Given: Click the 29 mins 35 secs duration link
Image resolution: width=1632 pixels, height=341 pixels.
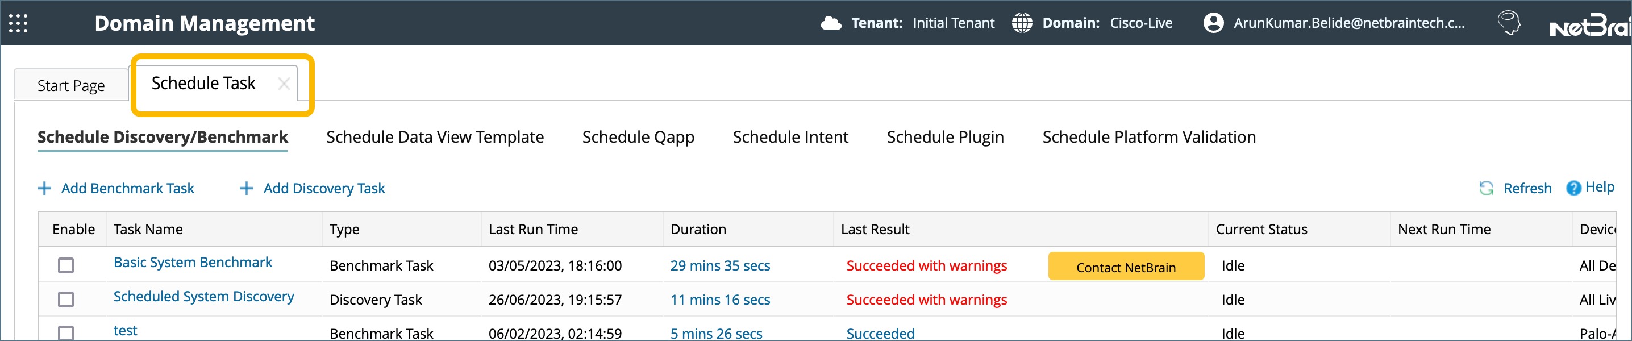Looking at the screenshot, I should [x=720, y=265].
